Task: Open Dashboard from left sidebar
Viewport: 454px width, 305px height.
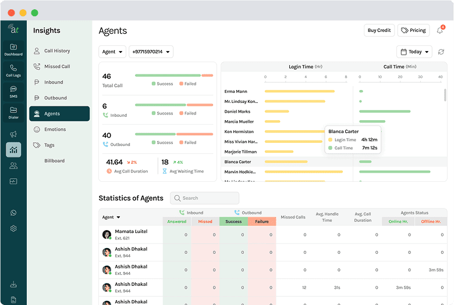Action: [x=13, y=49]
